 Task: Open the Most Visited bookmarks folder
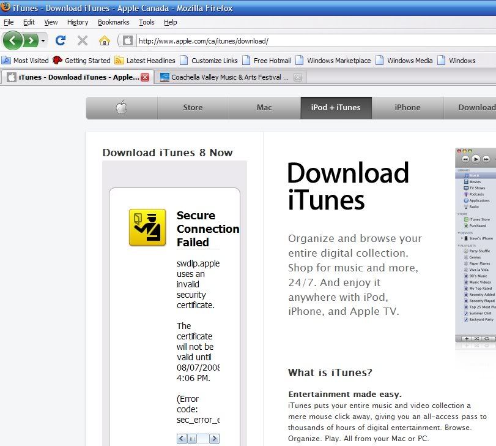tap(25, 61)
